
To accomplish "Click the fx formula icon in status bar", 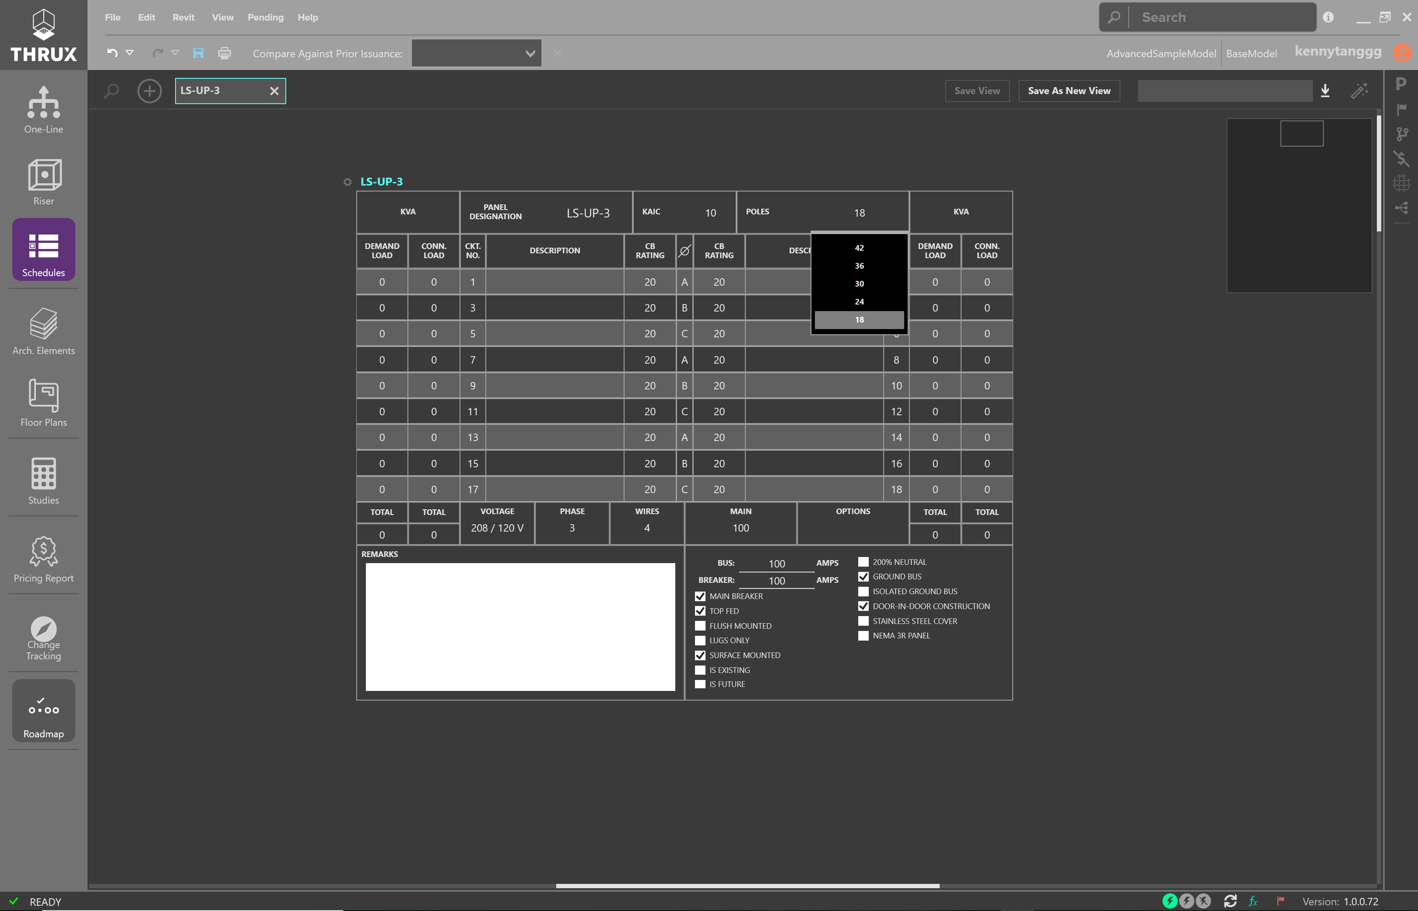I will tap(1253, 901).
